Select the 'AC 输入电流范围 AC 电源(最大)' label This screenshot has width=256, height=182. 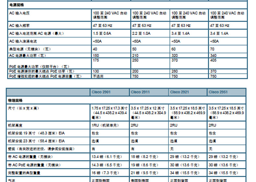(37, 33)
